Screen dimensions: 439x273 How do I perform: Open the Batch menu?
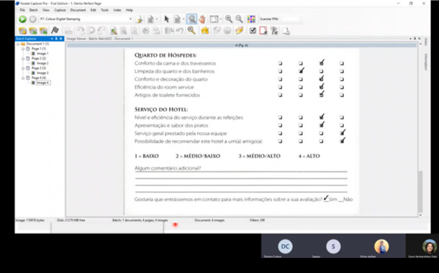pyautogui.click(x=34, y=10)
